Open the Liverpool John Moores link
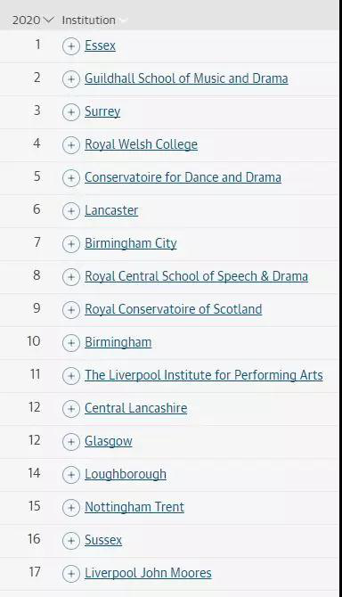342x597 pixels. click(x=148, y=573)
